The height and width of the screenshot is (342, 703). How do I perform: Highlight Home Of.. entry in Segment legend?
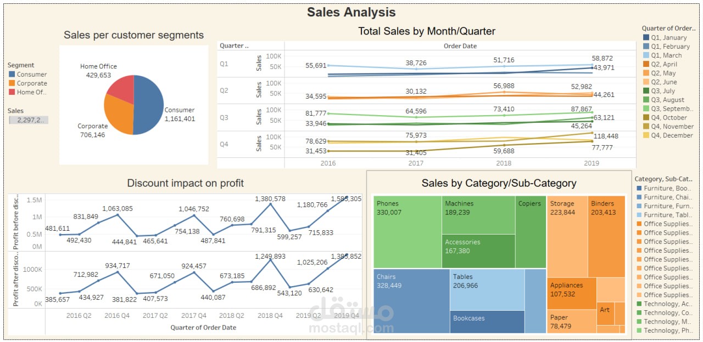(x=32, y=92)
